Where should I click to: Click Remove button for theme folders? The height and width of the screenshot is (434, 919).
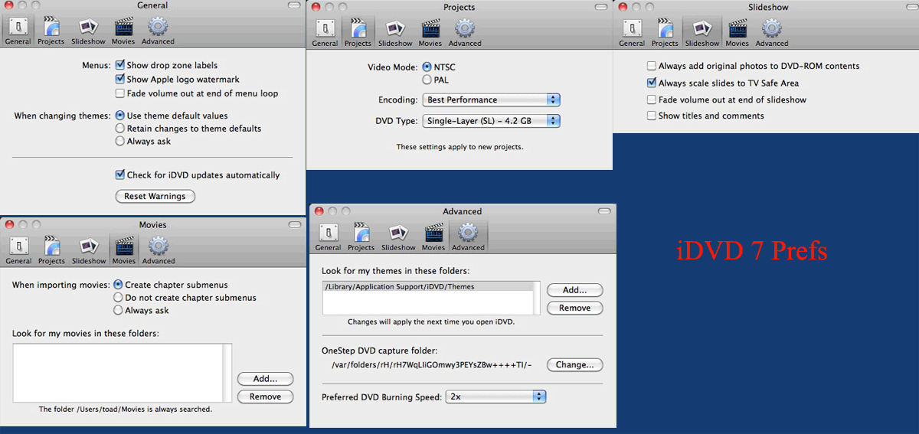(574, 308)
